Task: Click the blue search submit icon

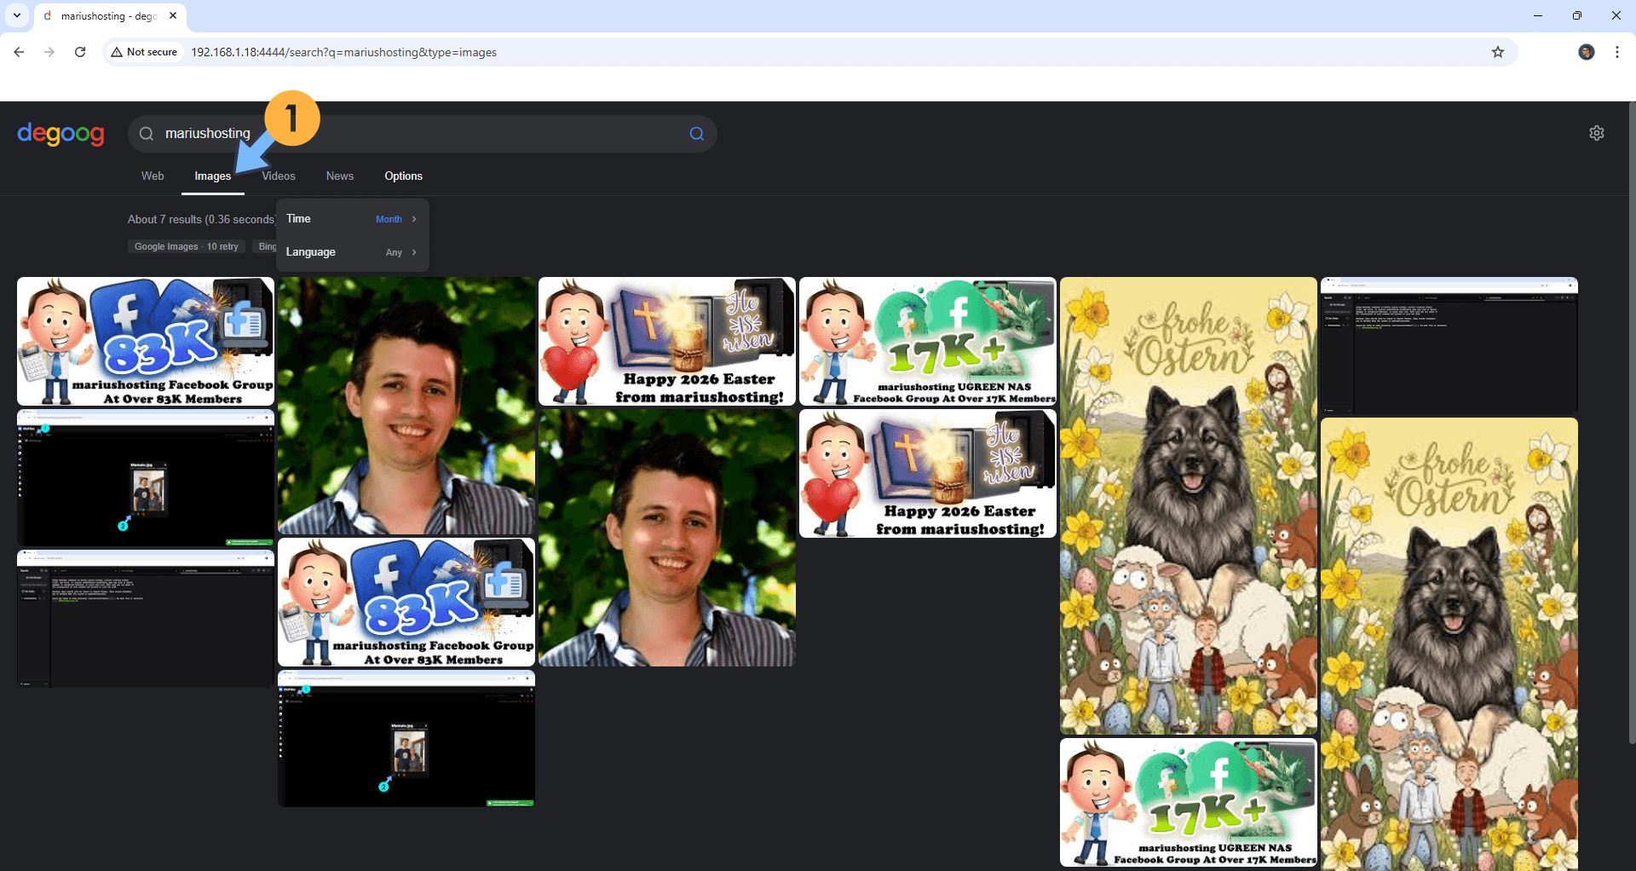Action: click(x=696, y=134)
